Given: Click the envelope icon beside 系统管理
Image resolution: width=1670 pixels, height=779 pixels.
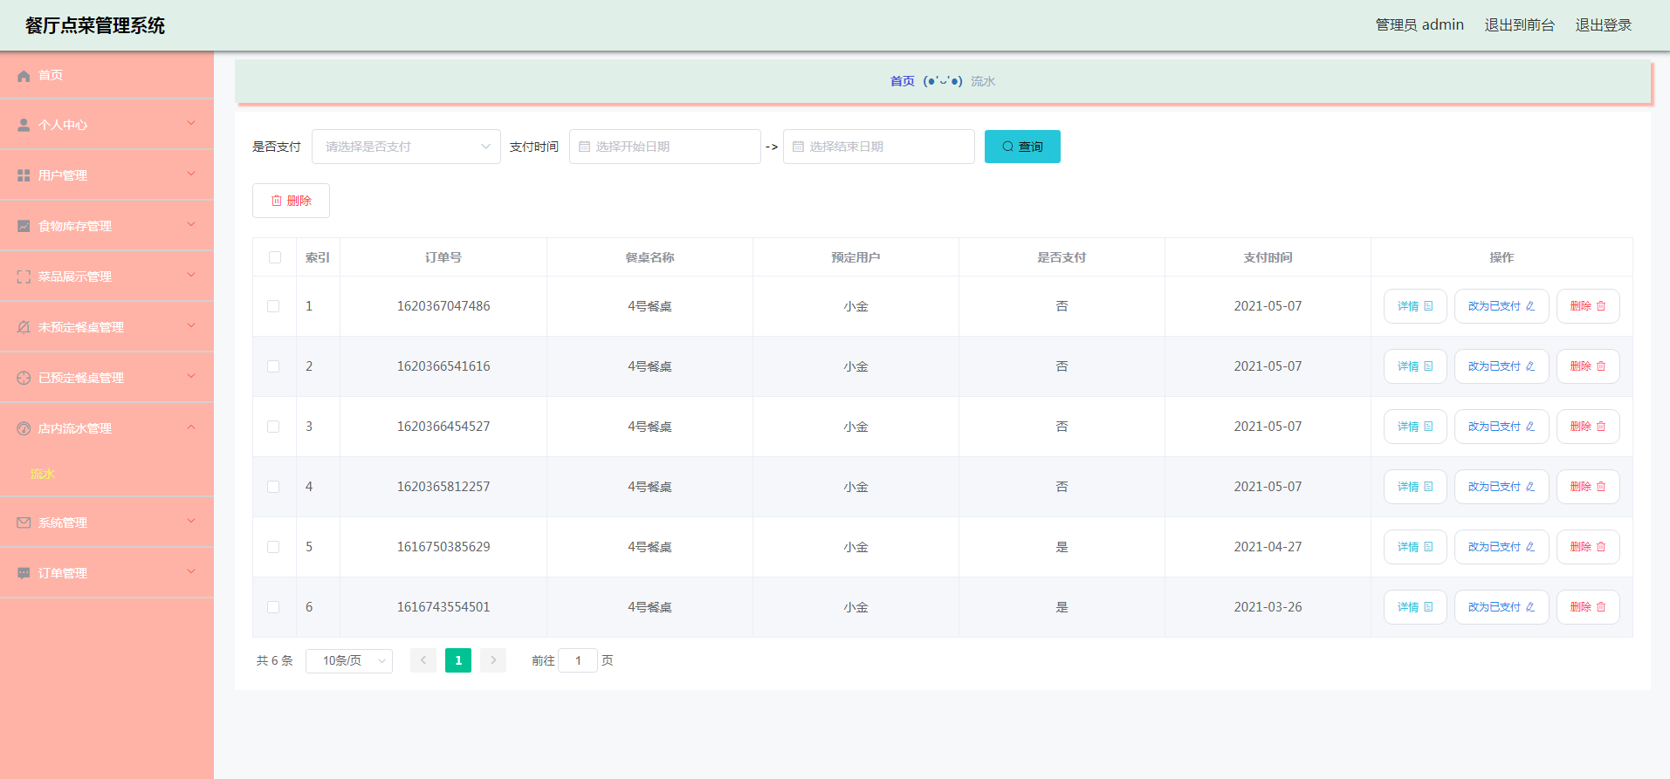Looking at the screenshot, I should pos(24,523).
